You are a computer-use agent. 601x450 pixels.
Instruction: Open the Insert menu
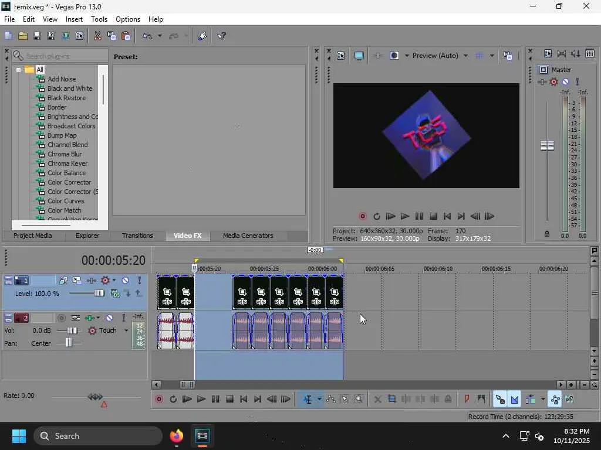[x=74, y=19]
